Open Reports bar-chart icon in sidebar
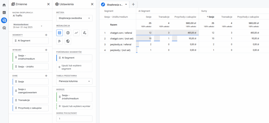The height and width of the screenshot is (123, 269). (x=4, y=13)
